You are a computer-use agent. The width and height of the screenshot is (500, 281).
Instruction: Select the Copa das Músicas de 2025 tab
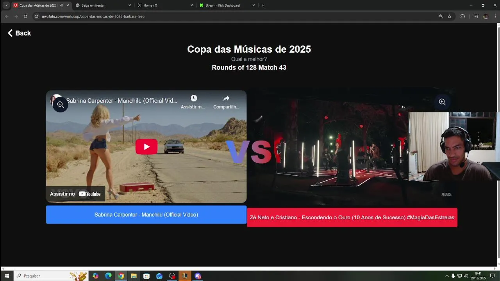(x=37, y=5)
